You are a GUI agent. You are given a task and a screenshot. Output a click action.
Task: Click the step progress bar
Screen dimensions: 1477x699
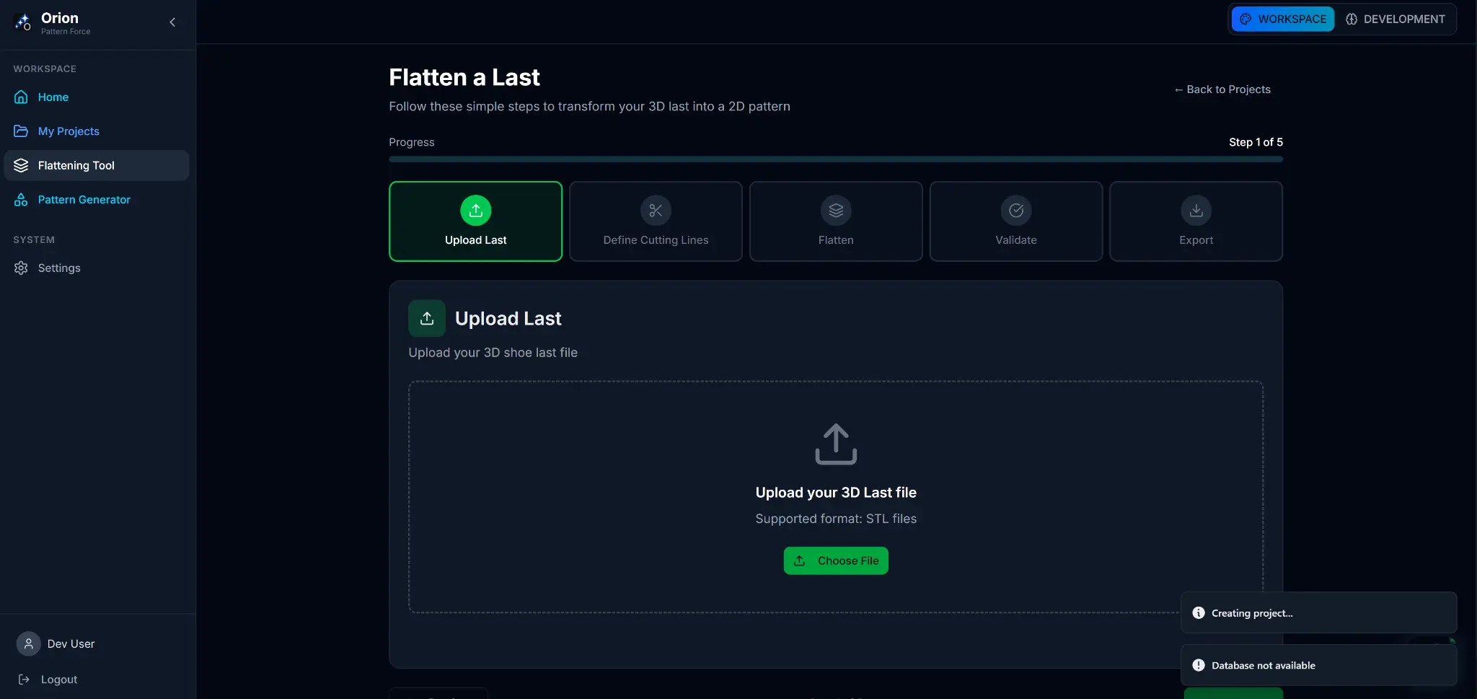click(x=836, y=159)
